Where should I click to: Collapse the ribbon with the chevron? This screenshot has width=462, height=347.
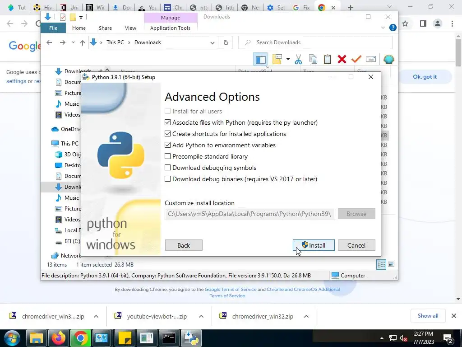[383, 28]
